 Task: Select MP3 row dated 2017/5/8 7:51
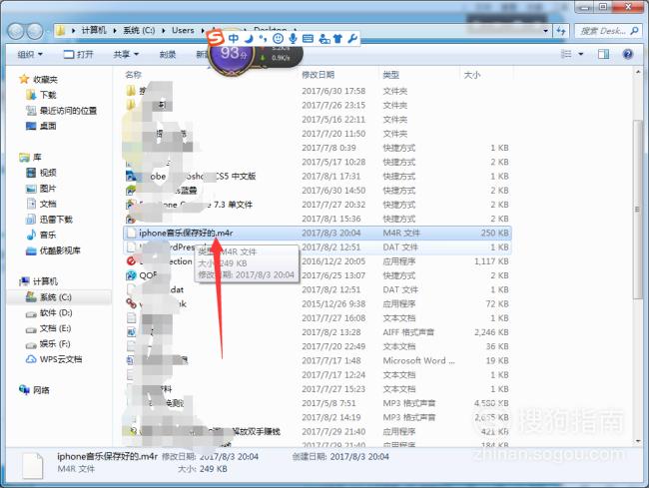point(318,403)
